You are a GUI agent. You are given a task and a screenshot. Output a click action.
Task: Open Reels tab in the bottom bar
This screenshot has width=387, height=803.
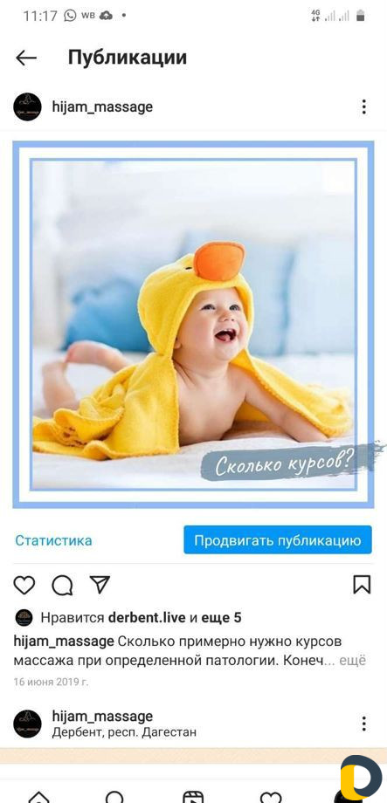(193, 797)
